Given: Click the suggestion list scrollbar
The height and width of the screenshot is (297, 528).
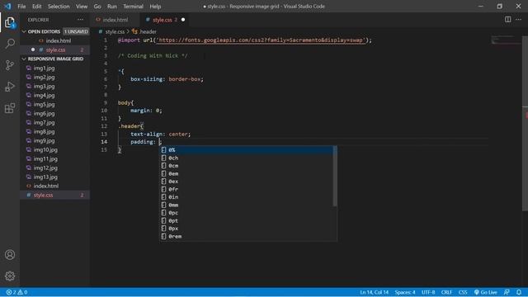Looking at the screenshot, I should pos(335,176).
